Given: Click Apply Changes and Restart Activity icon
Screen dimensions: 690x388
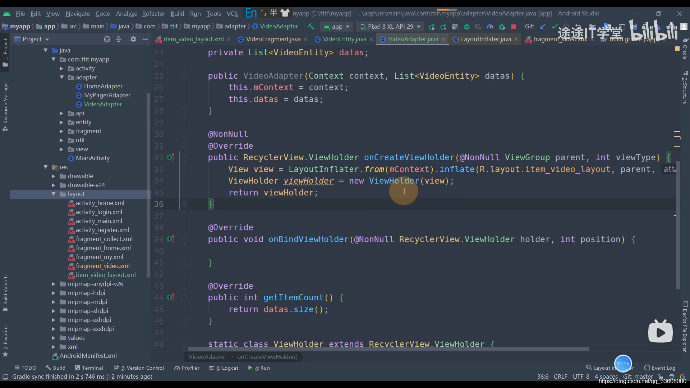Looking at the screenshot, I should click(x=443, y=27).
